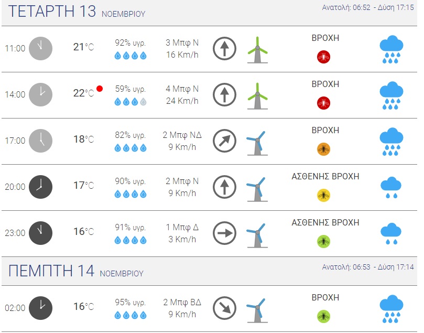Screen dimensions: 424x333
Task: Select the rain cloud icon for 14:00
Action: coord(391,95)
